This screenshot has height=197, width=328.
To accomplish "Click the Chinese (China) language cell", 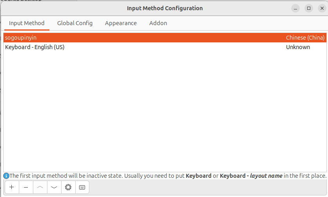I will click(x=305, y=38).
